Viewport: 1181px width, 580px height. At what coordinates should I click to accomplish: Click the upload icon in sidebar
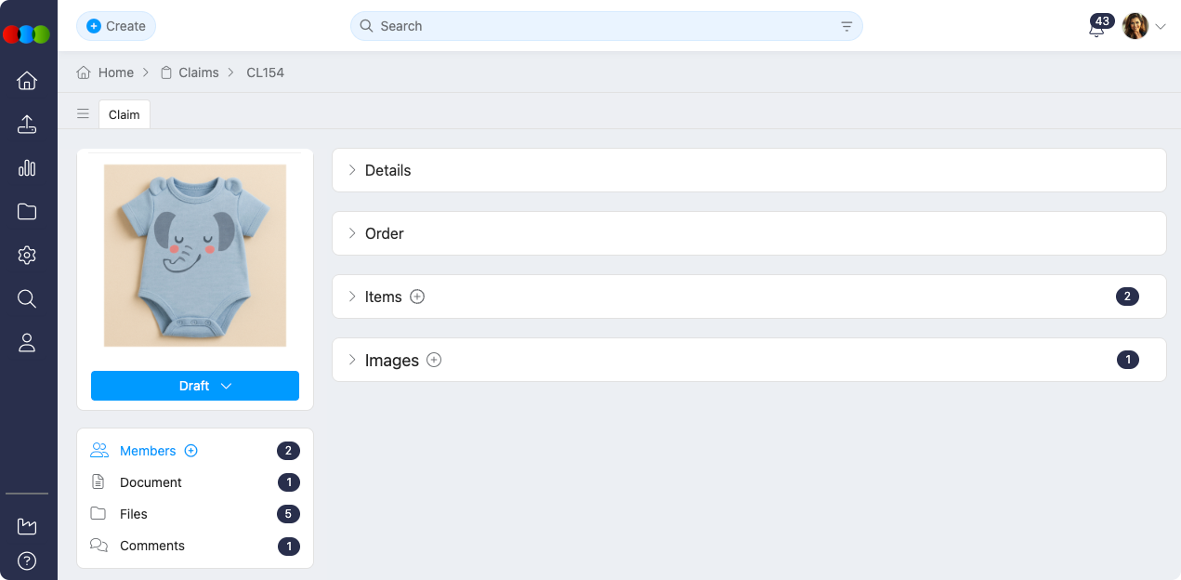[27, 125]
